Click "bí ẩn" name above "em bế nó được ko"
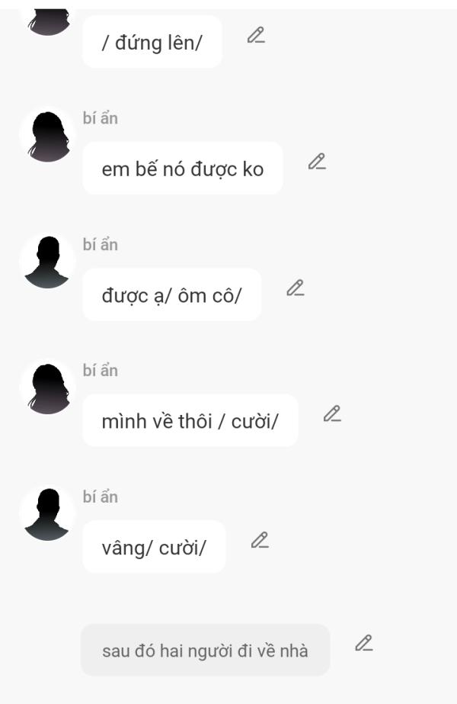 pyautogui.click(x=101, y=118)
